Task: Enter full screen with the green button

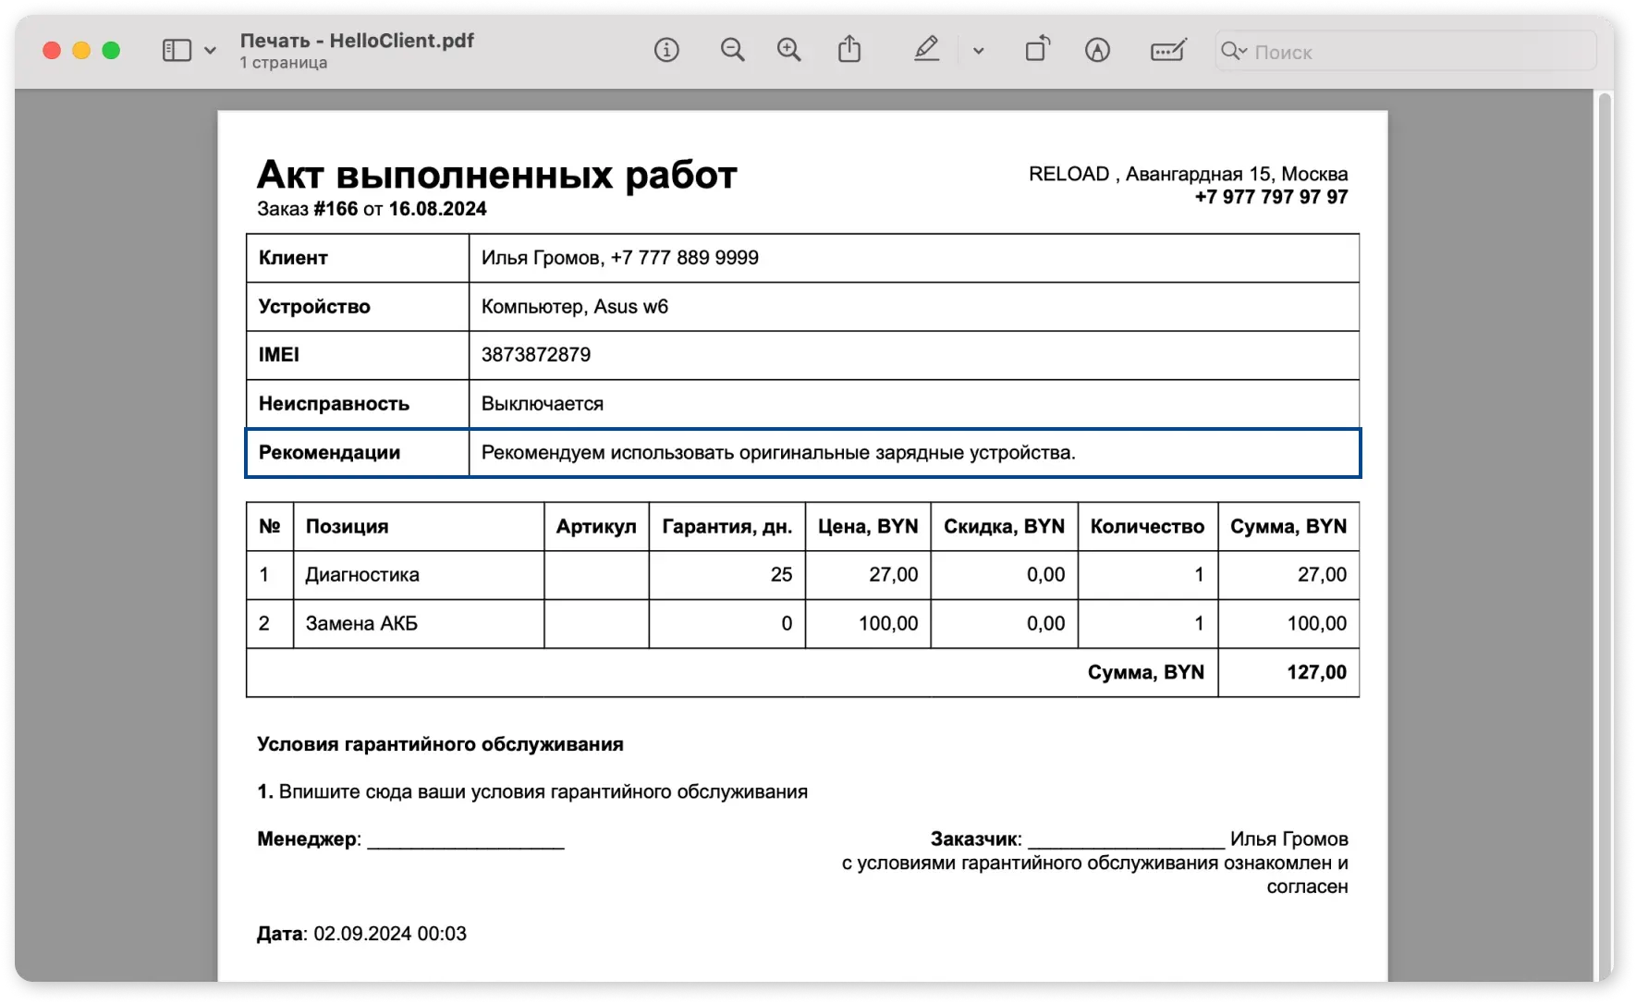Action: point(111,50)
